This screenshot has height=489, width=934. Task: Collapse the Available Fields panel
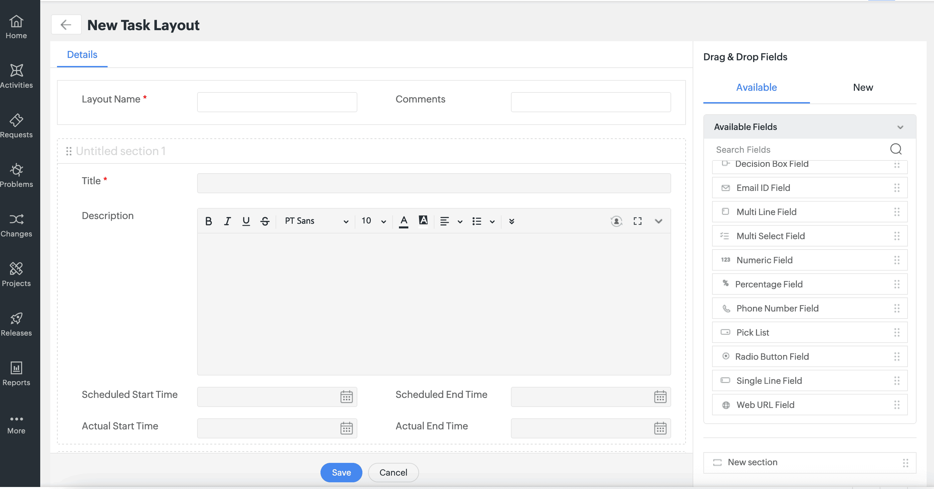[x=900, y=127]
